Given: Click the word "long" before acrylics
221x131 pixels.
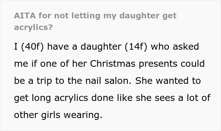Looking at the screenshot, I should 41,98.
